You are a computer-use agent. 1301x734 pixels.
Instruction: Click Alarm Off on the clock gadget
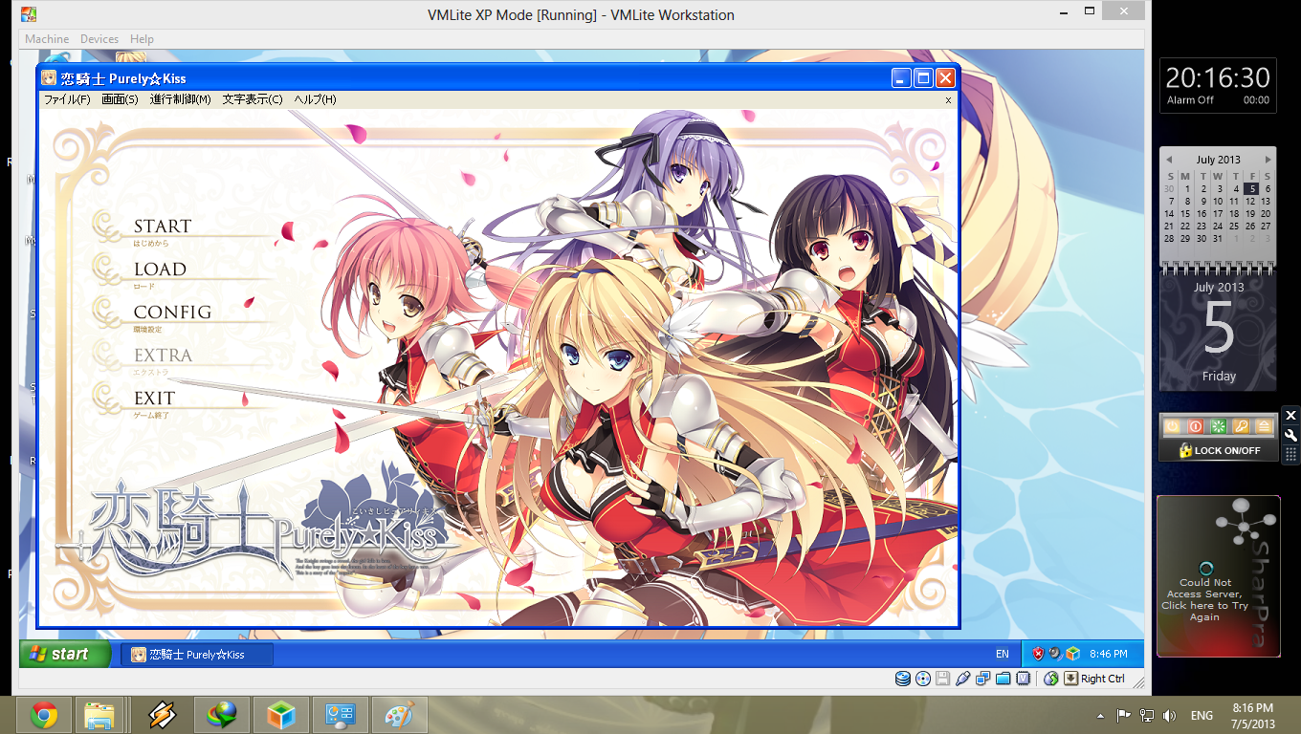[x=1190, y=99]
